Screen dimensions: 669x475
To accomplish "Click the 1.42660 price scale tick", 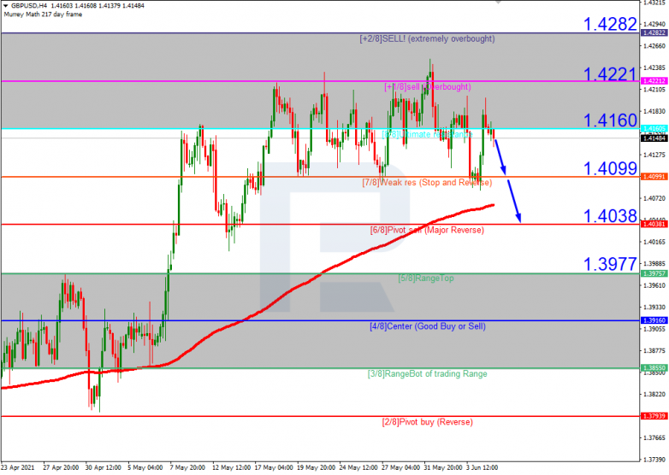I will [655, 45].
